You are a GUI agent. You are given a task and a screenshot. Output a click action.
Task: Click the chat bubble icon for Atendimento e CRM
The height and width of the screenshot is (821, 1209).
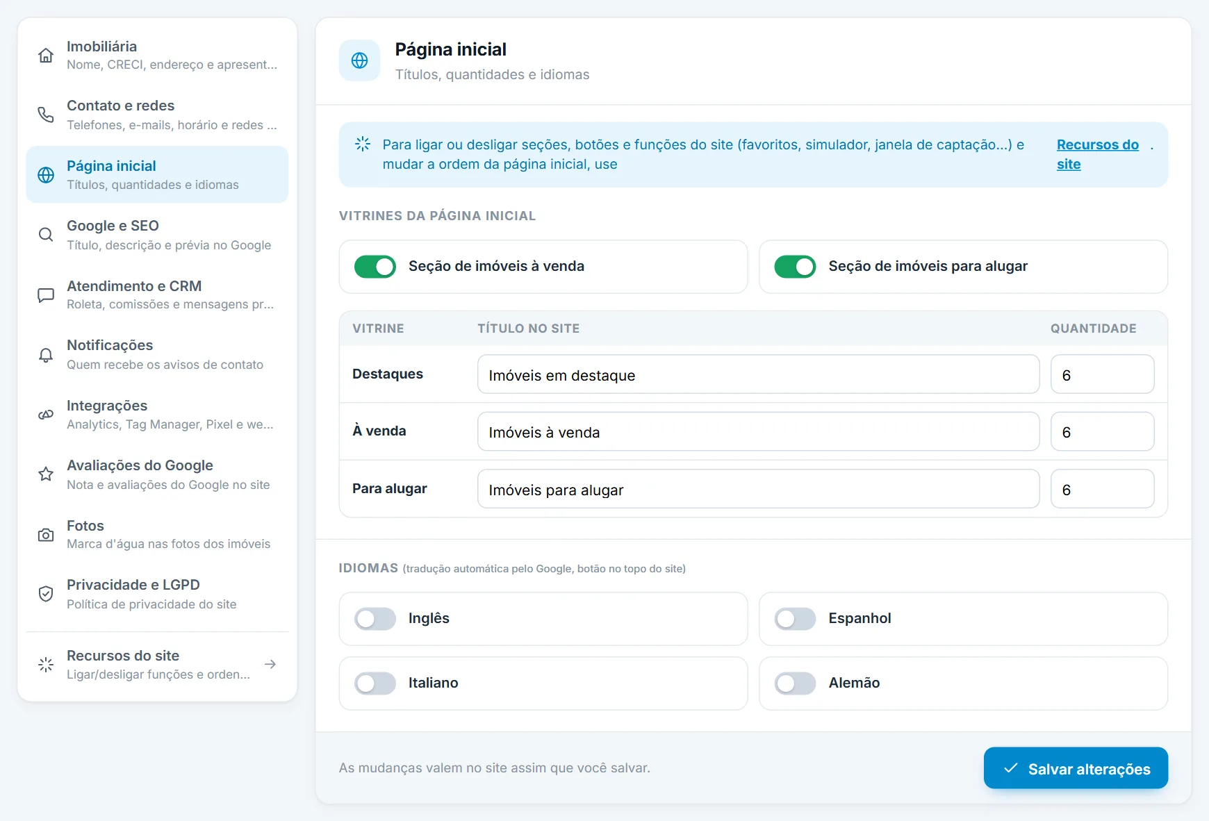(x=46, y=295)
